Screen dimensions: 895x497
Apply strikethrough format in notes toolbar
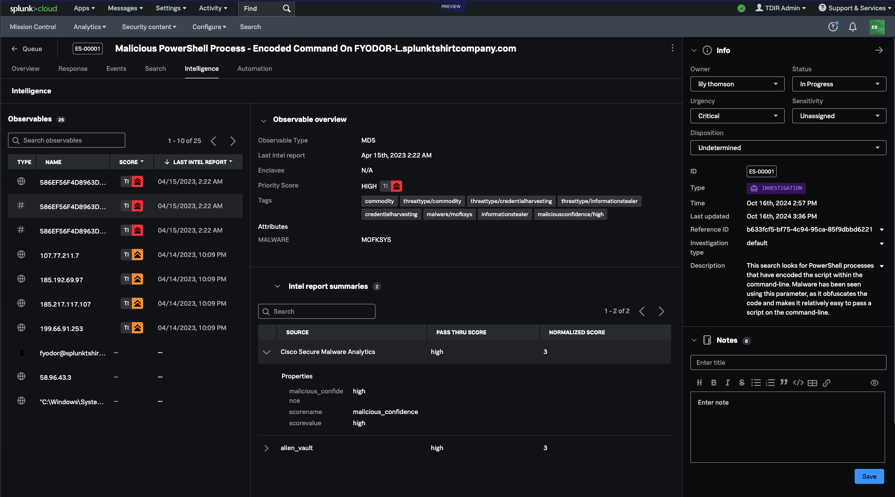pos(742,383)
